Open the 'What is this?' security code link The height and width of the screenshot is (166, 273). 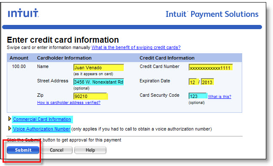click(x=219, y=97)
